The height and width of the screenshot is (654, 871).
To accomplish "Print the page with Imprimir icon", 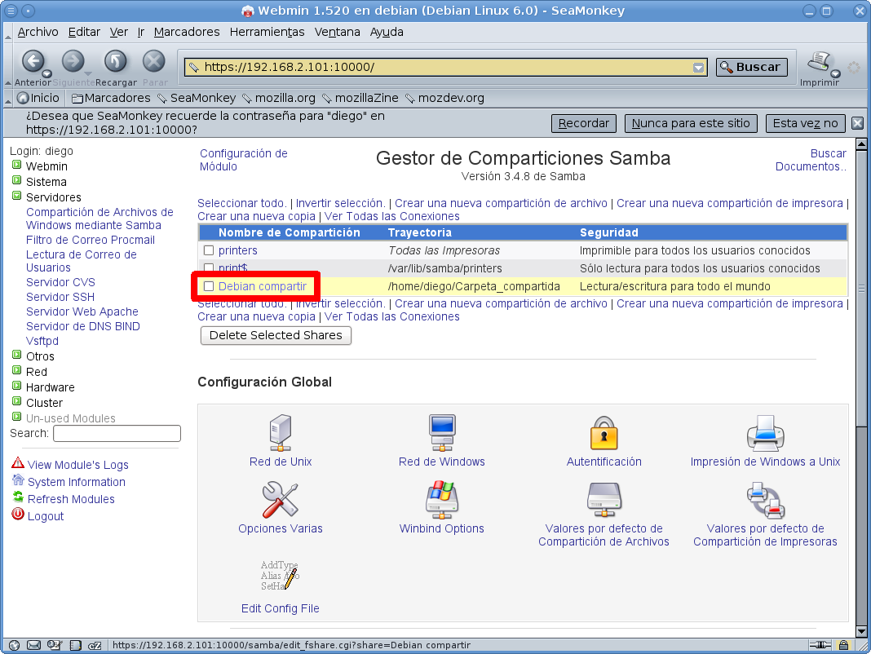I will coord(820,62).
